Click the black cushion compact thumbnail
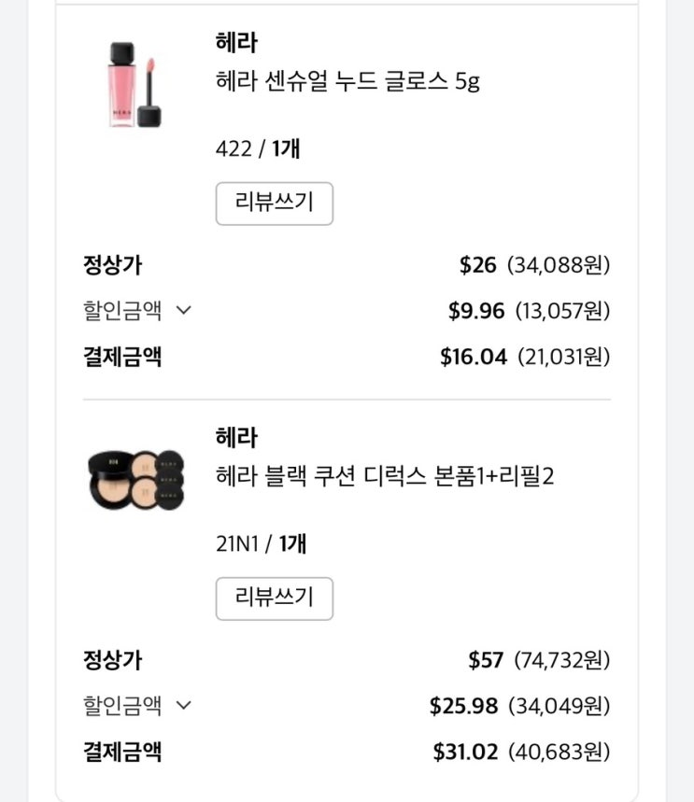The width and height of the screenshot is (694, 802). pos(135,479)
